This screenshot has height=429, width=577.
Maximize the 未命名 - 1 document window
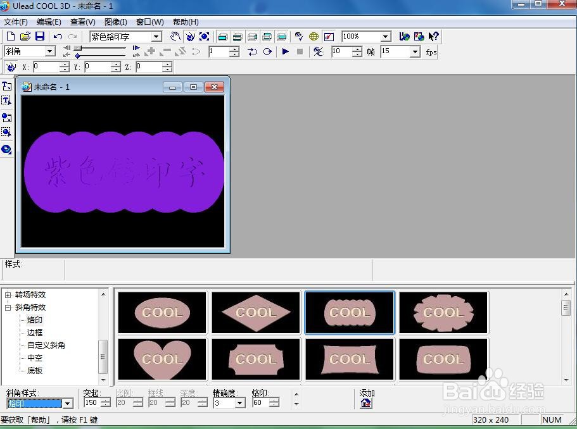[x=193, y=87]
